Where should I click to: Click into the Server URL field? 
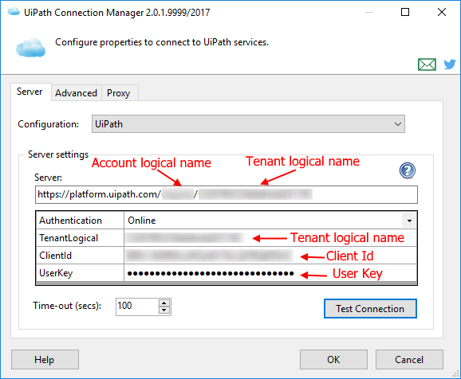point(226,194)
